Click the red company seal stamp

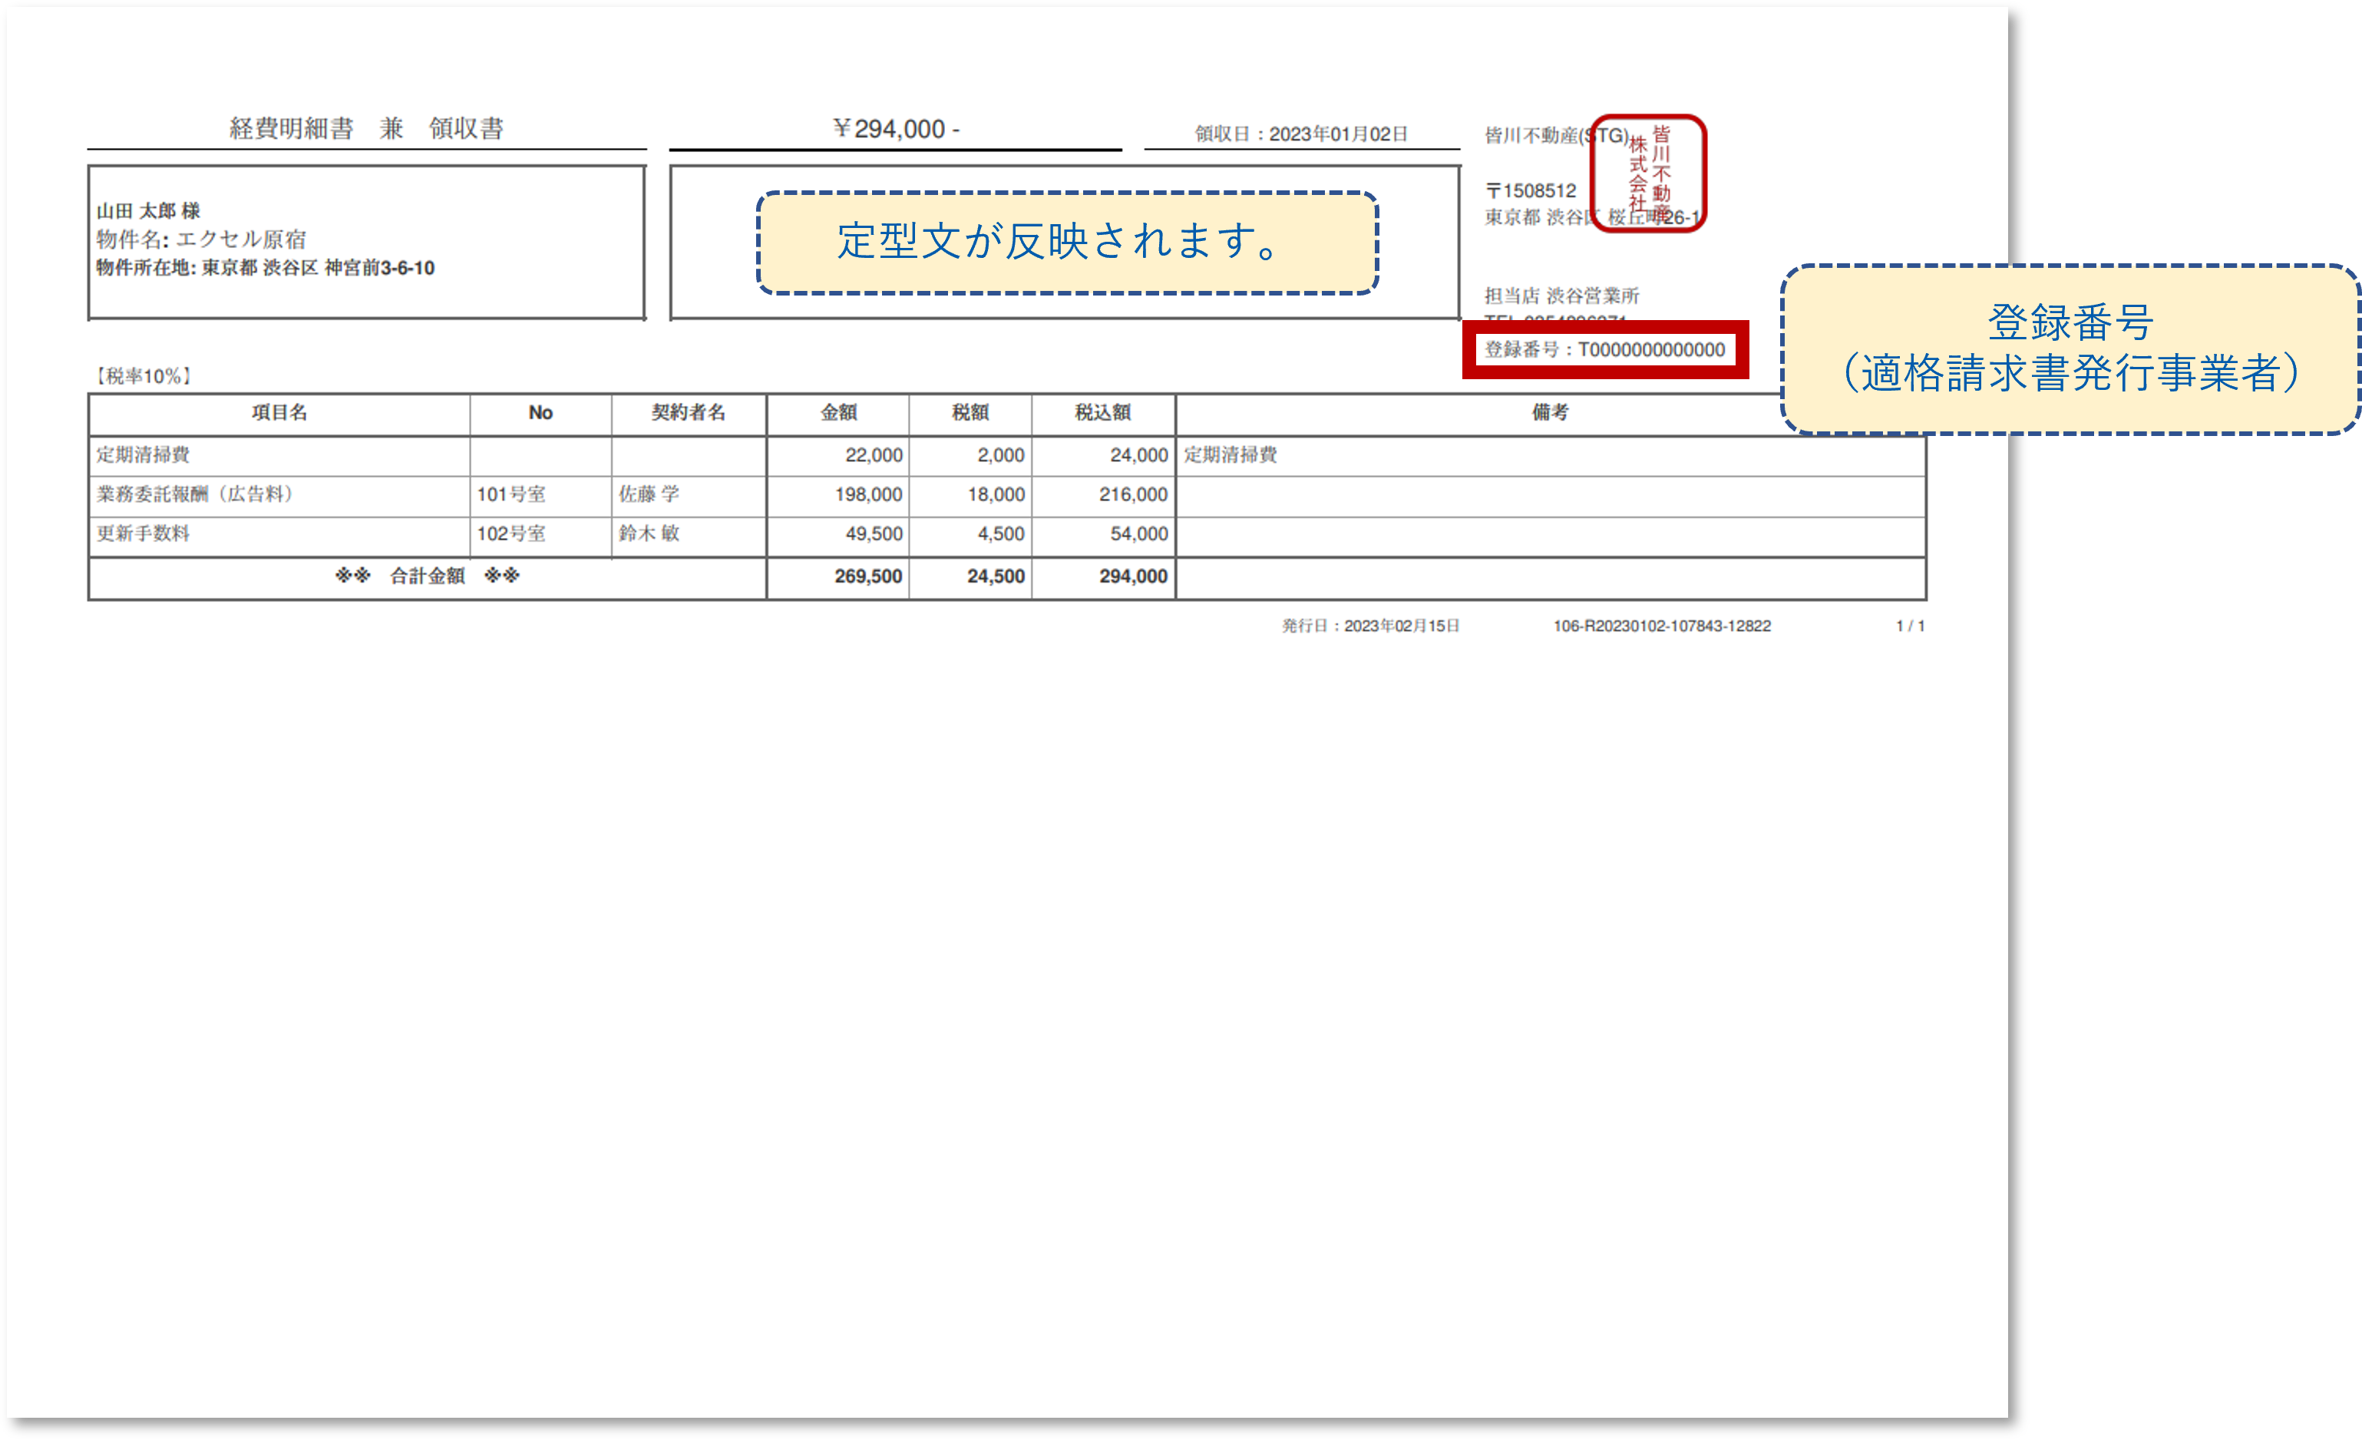(x=1648, y=173)
